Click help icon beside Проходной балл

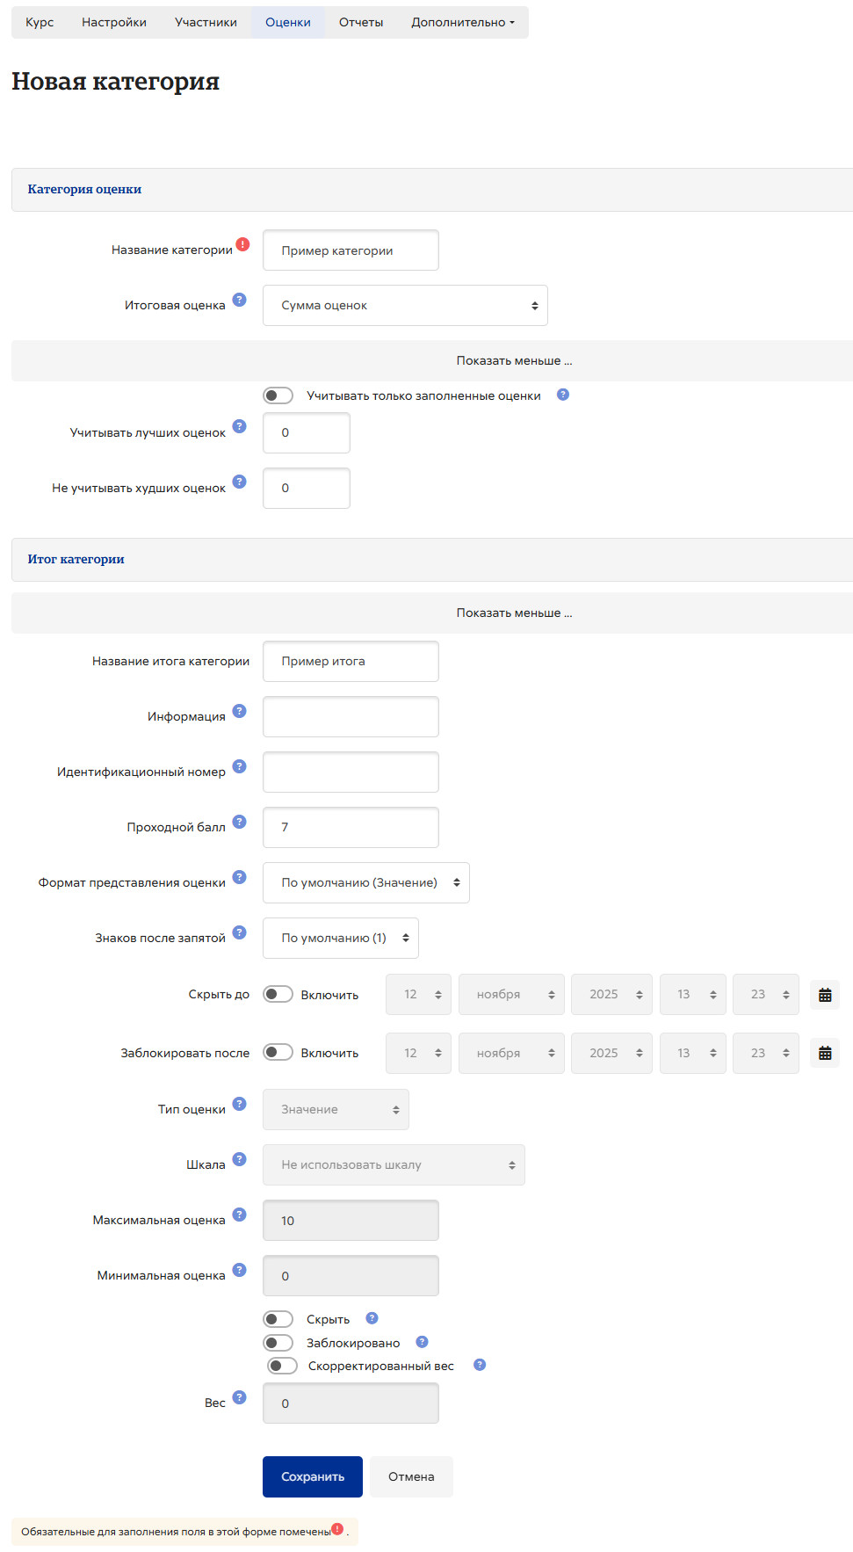tap(239, 822)
